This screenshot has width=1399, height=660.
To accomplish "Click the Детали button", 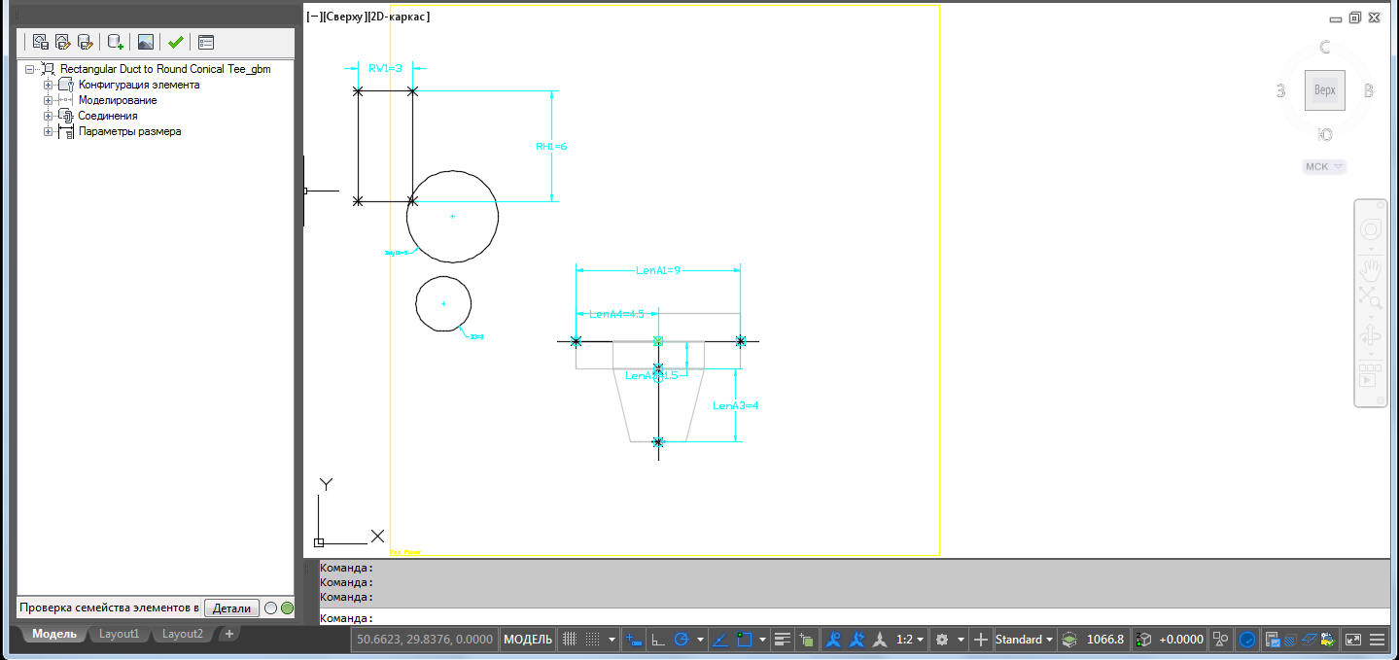I will click(232, 608).
